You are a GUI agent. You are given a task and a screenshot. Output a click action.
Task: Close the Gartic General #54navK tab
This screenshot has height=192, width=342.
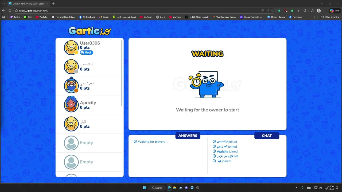(47, 4)
